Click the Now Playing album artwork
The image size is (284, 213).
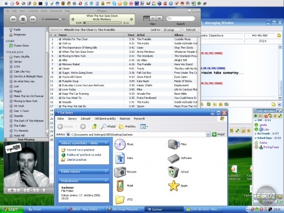26,164
